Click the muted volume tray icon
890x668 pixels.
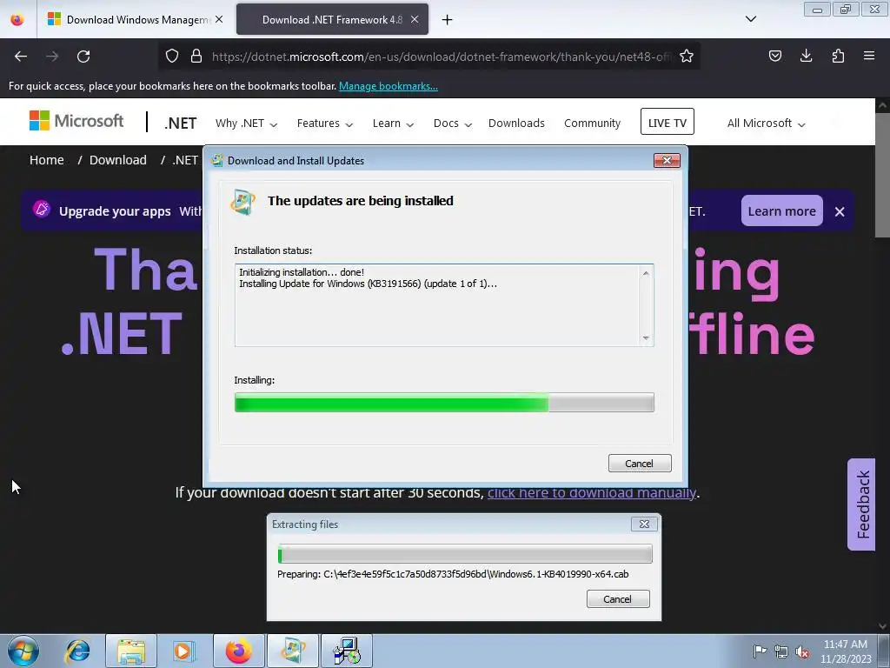[802, 651]
